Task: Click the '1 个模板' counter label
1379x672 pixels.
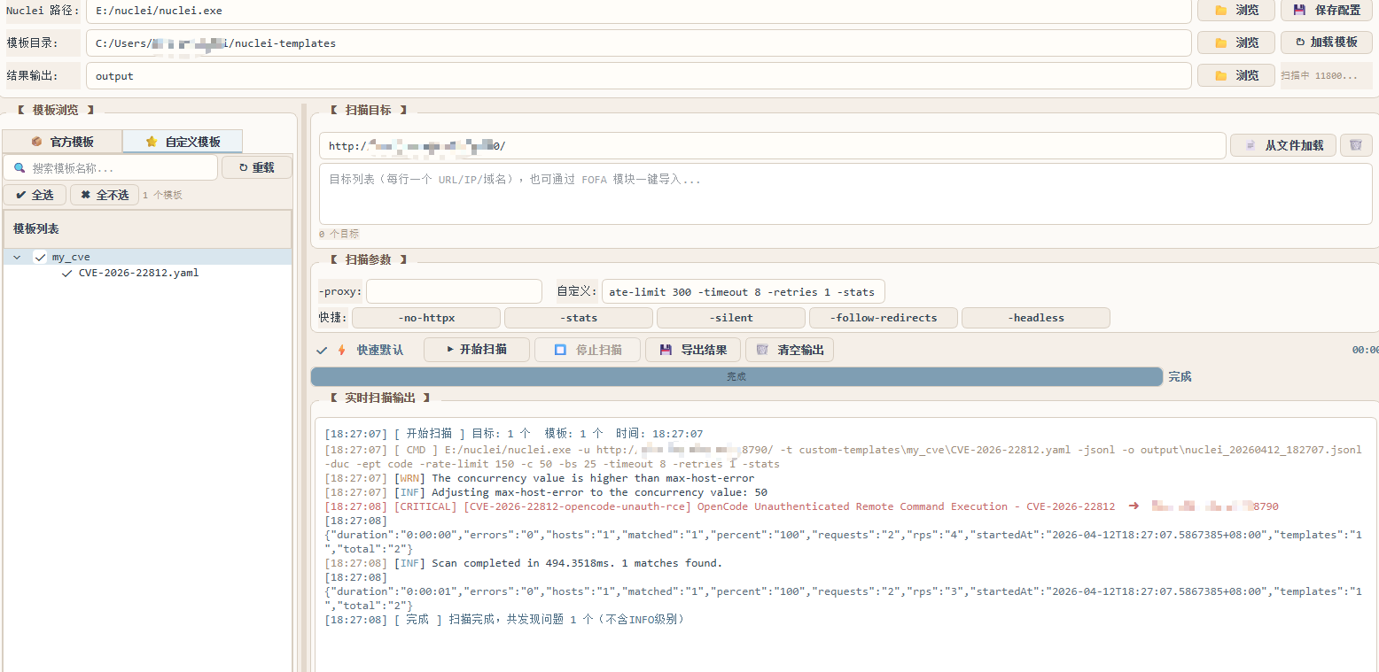Action: [x=162, y=195]
